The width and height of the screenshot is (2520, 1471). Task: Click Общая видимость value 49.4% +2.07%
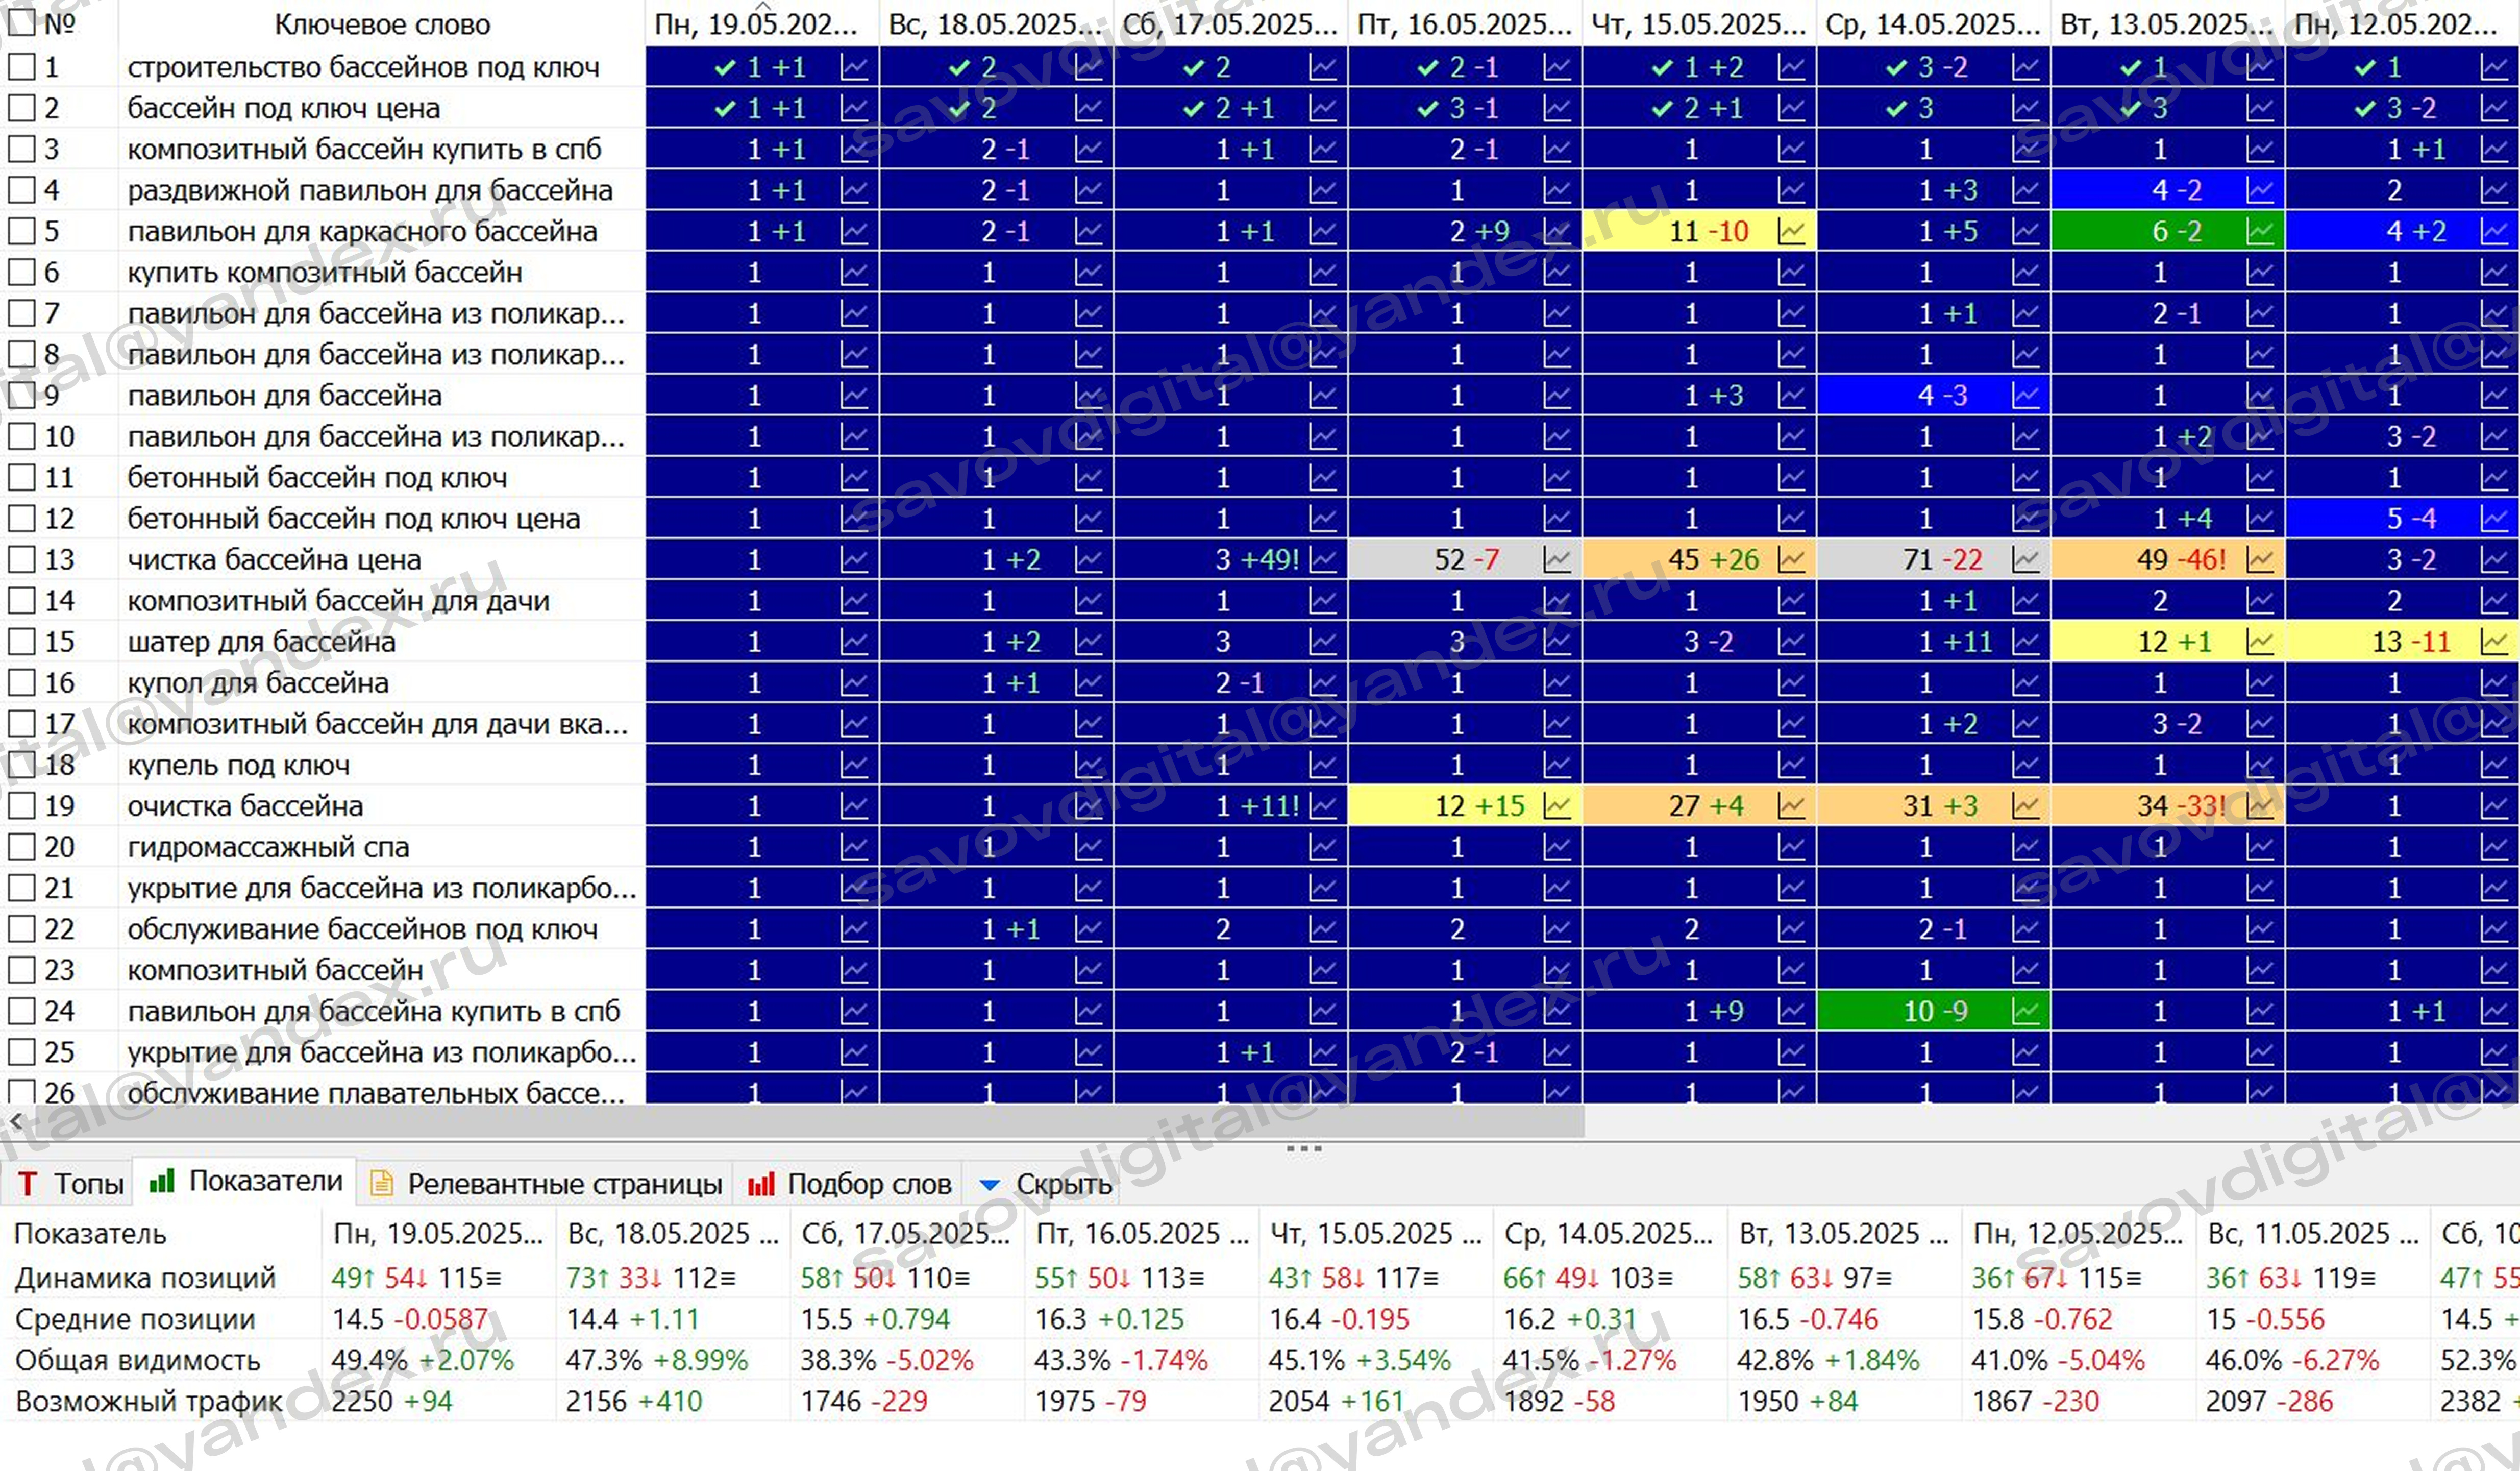(422, 1360)
